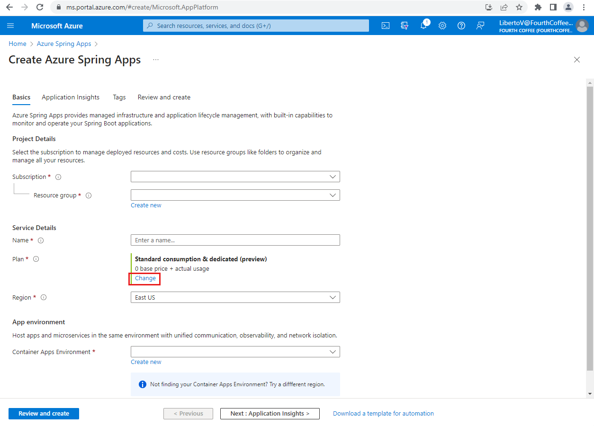The height and width of the screenshot is (426, 594).
Task: Toggle the browser side panel icon
Action: pyautogui.click(x=553, y=7)
